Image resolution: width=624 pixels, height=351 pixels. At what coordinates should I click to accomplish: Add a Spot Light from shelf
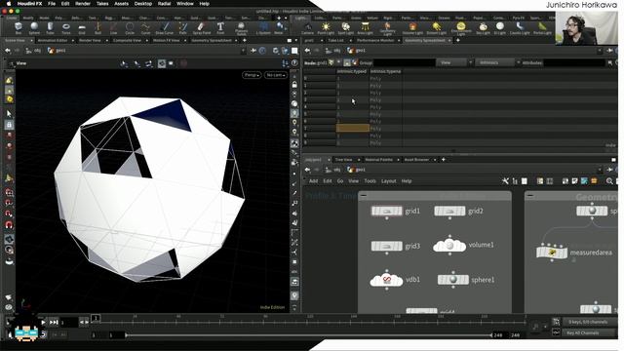point(345,27)
